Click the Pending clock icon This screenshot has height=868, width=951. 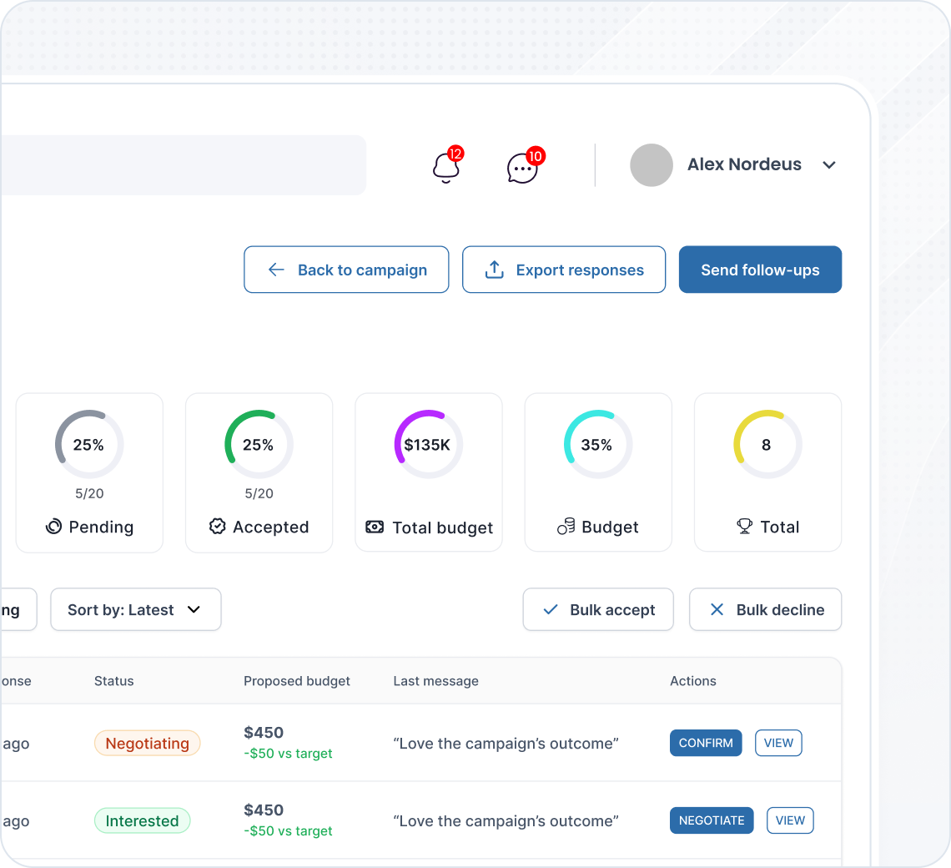pyautogui.click(x=53, y=527)
